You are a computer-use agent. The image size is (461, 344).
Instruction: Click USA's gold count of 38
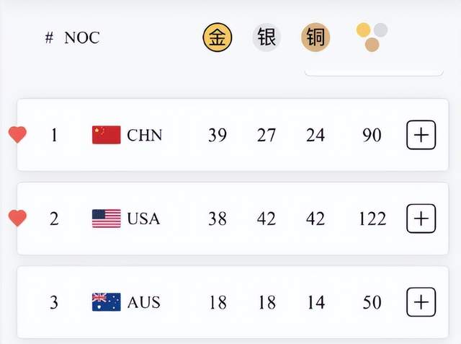click(218, 219)
